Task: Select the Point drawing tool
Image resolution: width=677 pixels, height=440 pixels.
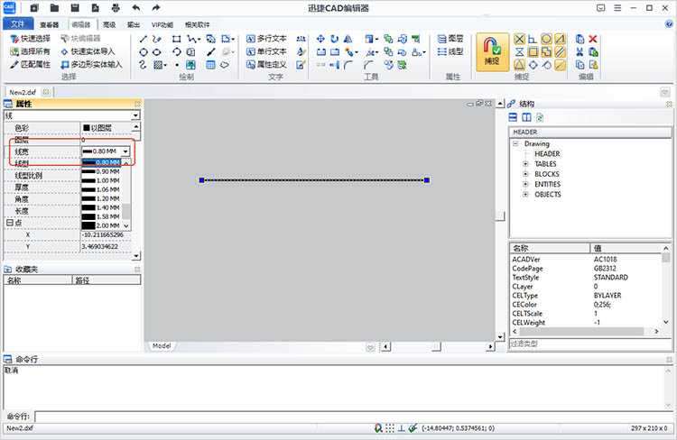Action: click(x=177, y=65)
